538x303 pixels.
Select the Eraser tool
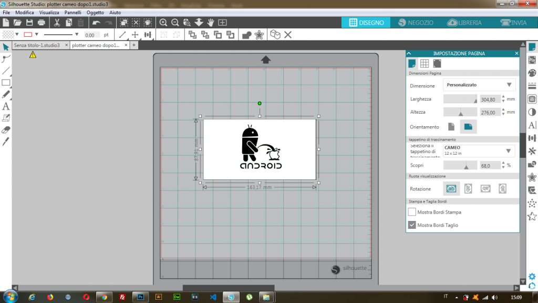click(6, 130)
